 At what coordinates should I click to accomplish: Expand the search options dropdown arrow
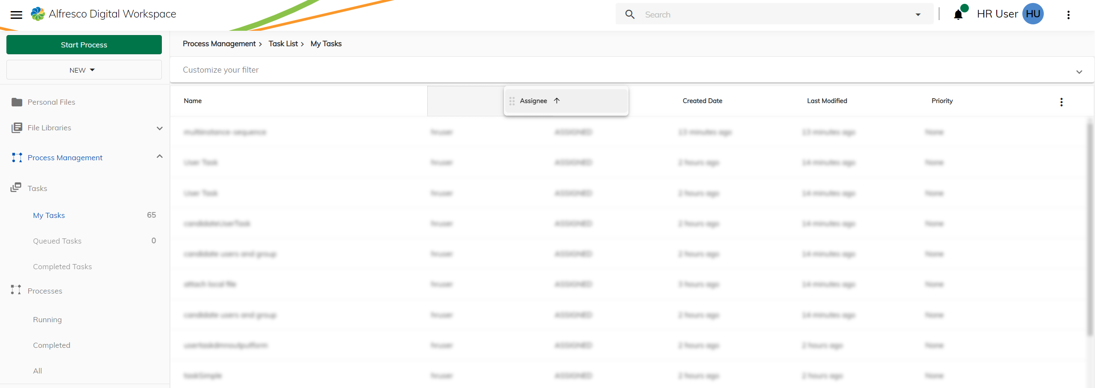918,15
